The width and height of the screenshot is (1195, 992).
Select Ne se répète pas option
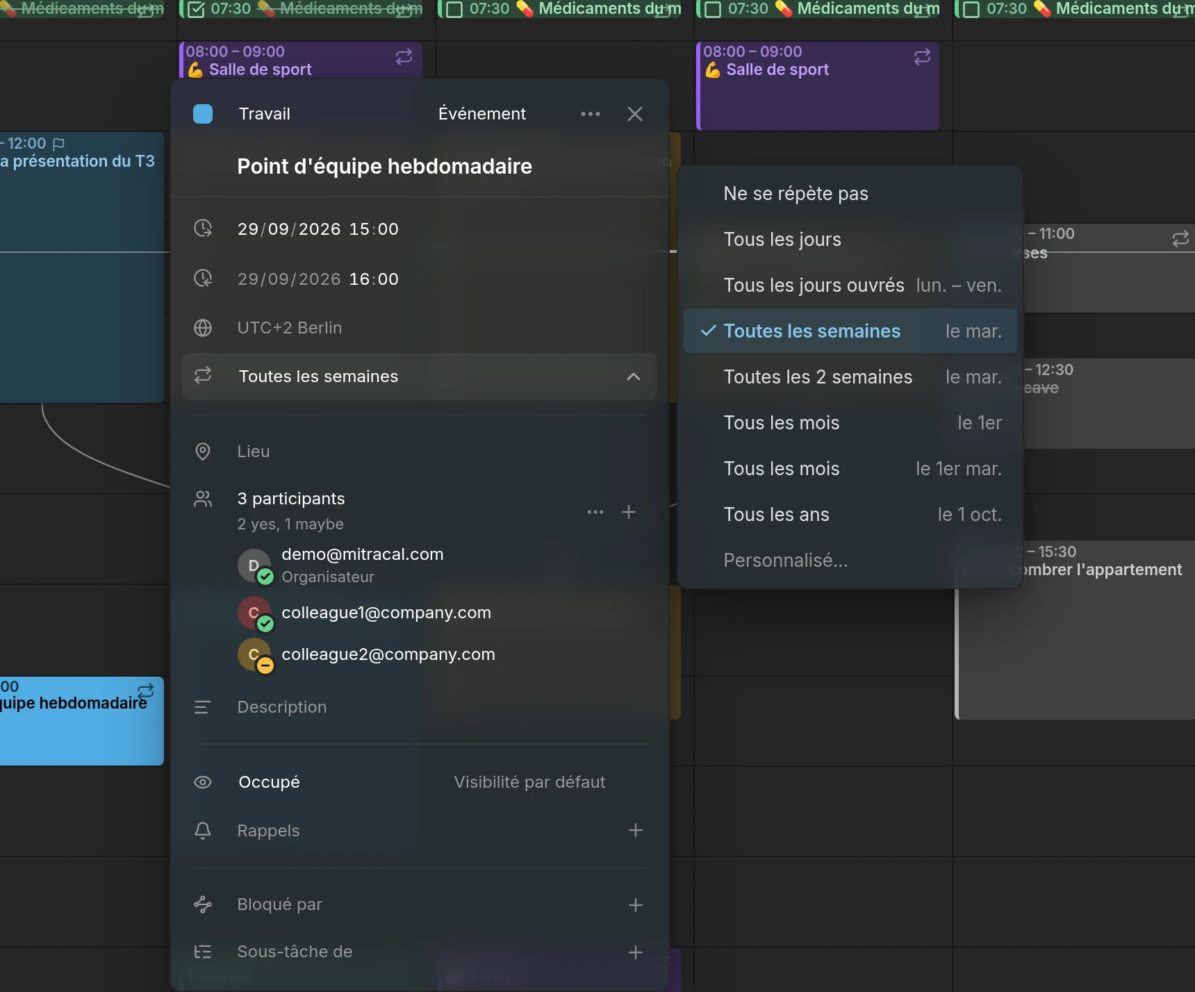(x=850, y=193)
